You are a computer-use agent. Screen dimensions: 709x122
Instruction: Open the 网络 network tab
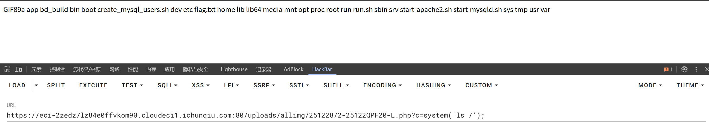point(114,69)
